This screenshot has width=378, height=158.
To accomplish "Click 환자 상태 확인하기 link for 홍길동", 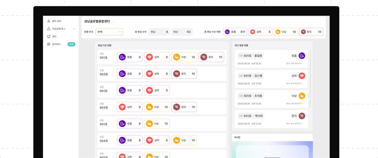I will pyautogui.click(x=295, y=63).
